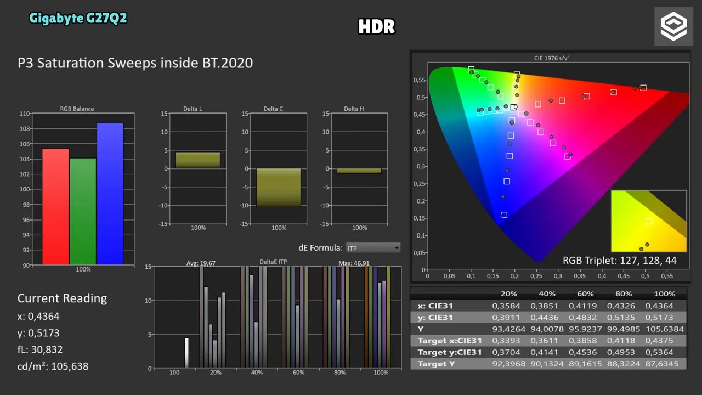
Task: Click the Target y:CIE31 row label
Action: [450, 352]
